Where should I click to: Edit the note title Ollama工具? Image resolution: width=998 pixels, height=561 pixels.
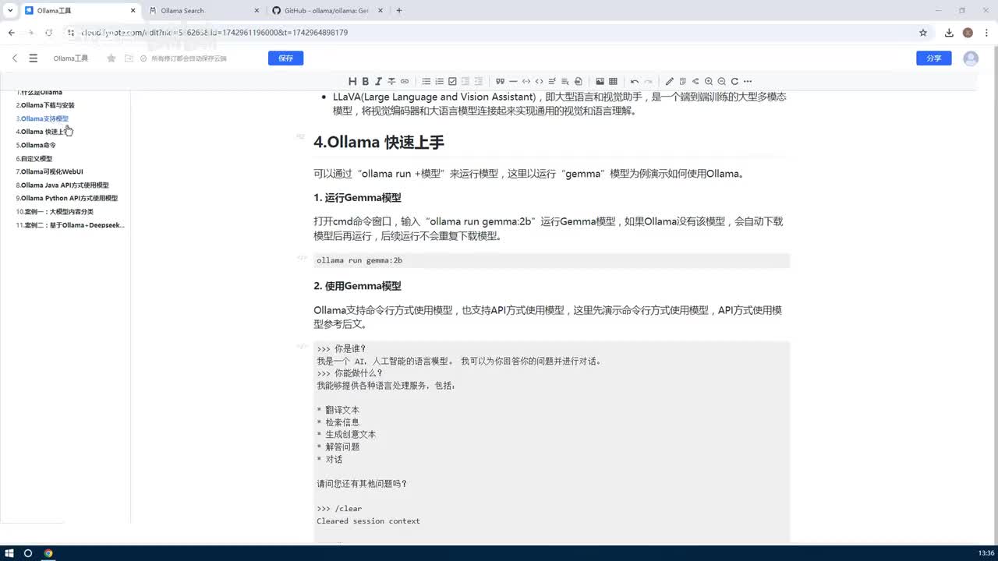pos(71,58)
